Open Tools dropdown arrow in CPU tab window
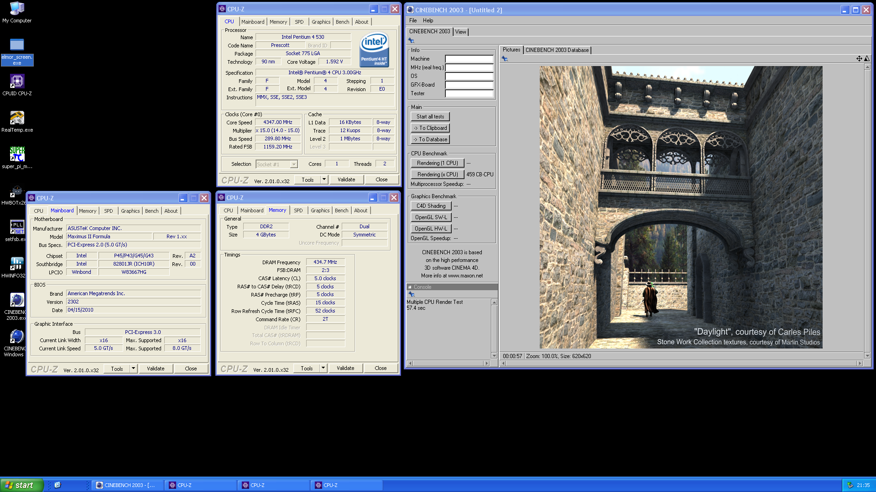This screenshot has width=876, height=492. 324,179
